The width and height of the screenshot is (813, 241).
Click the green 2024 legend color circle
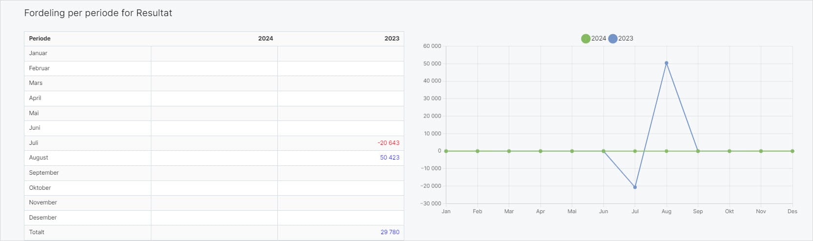coord(585,39)
